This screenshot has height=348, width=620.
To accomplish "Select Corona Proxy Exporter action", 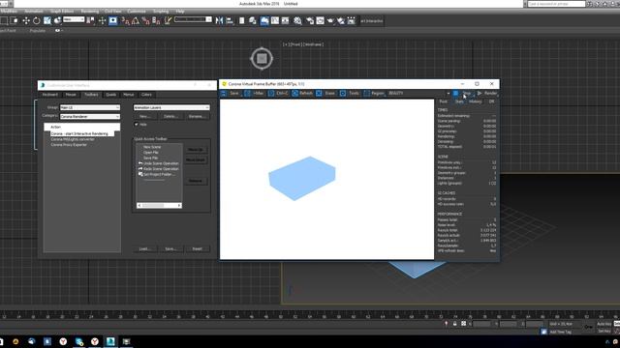I will point(69,145).
